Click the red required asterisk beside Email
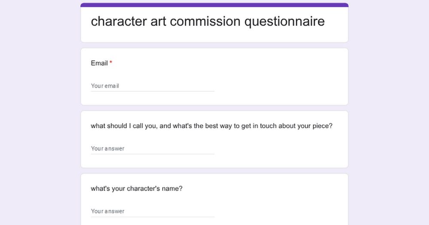The image size is (429, 225). click(111, 63)
